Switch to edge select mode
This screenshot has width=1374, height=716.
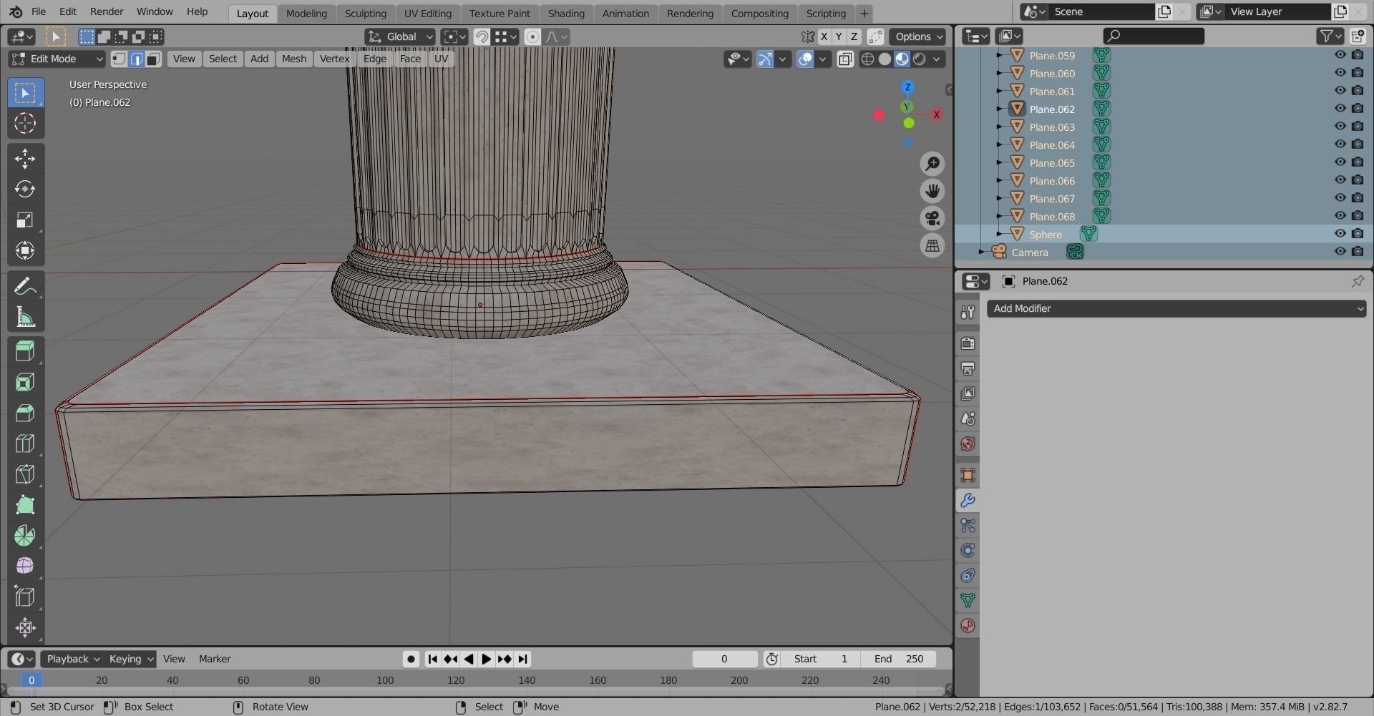pos(136,59)
